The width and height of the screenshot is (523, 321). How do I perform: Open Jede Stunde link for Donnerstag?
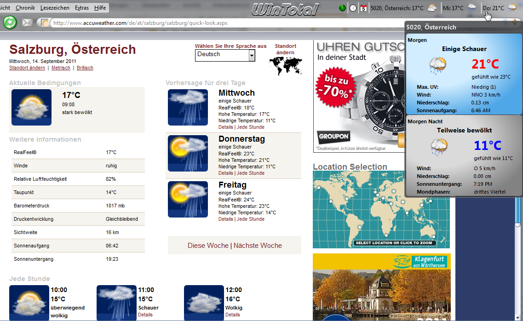pos(251,173)
